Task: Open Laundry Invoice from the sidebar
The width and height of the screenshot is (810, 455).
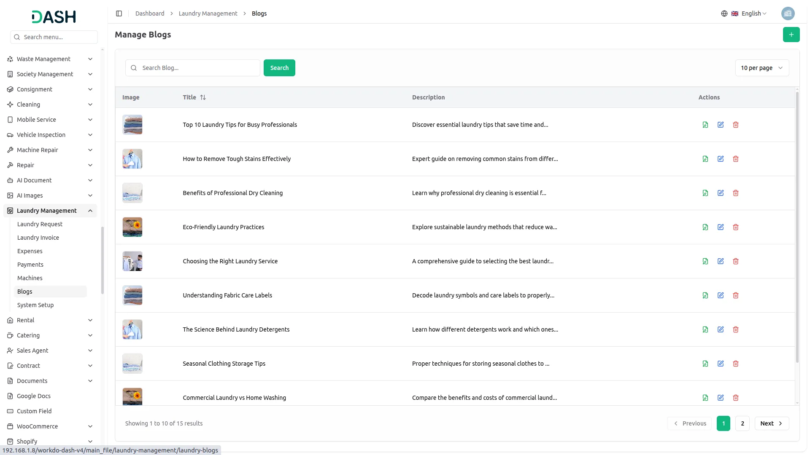Action: 38,237
